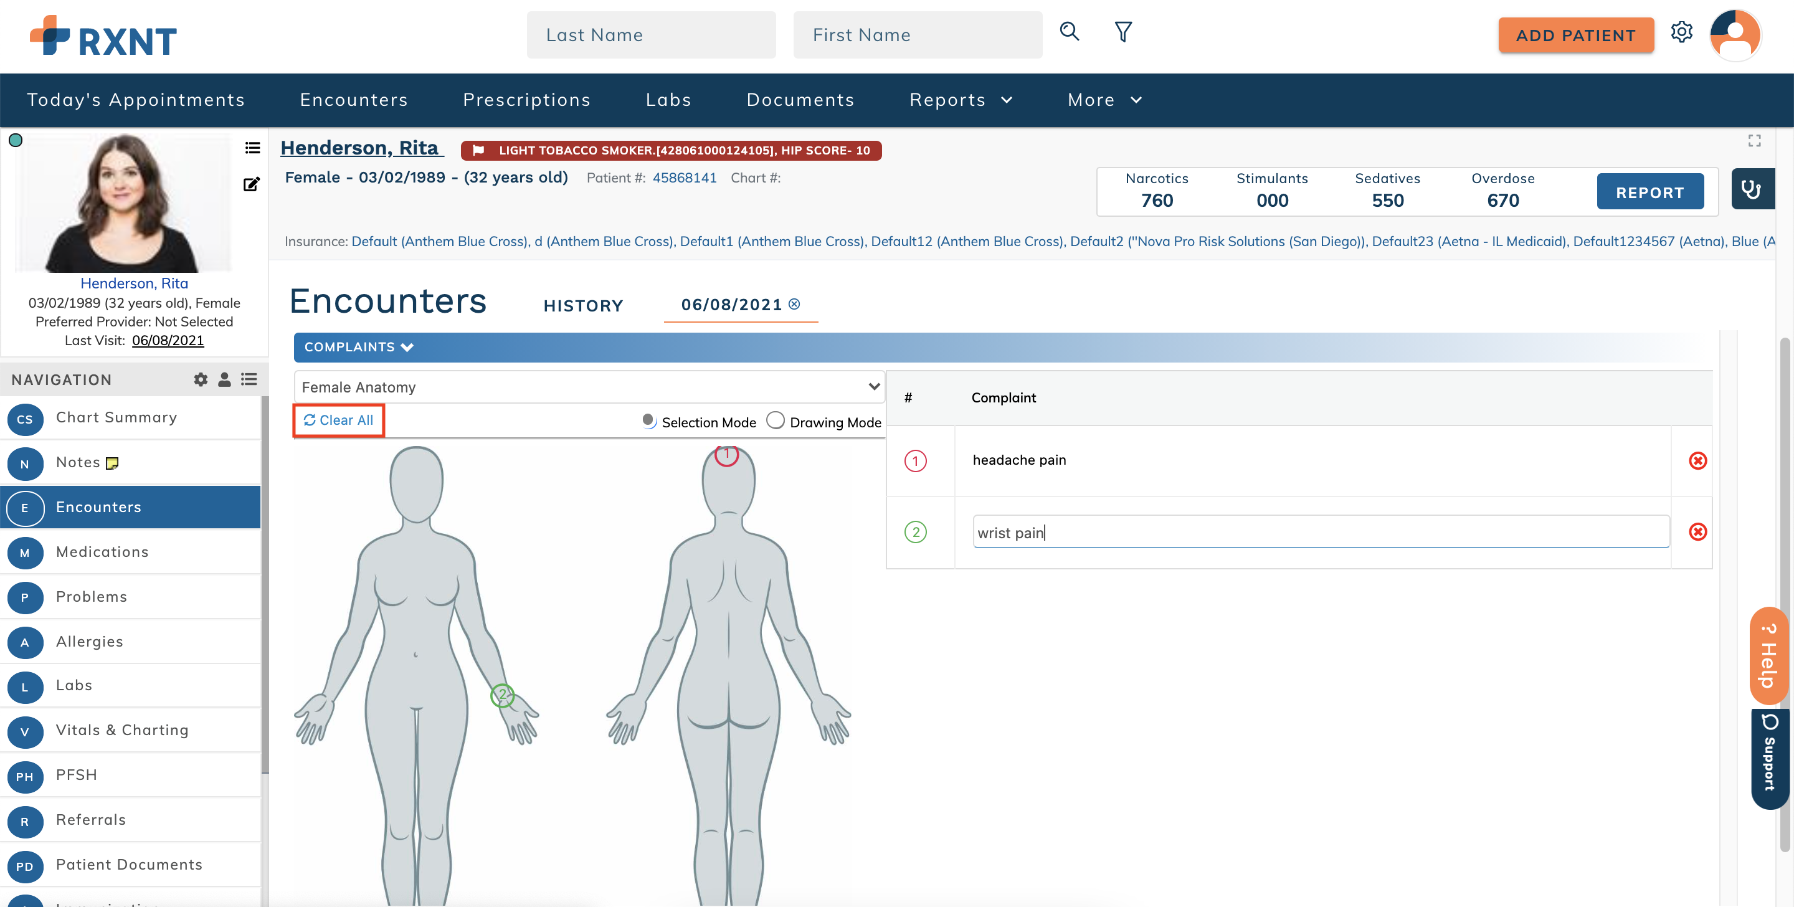Remove the headache pain complaint
Image resolution: width=1794 pixels, height=907 pixels.
[1697, 460]
